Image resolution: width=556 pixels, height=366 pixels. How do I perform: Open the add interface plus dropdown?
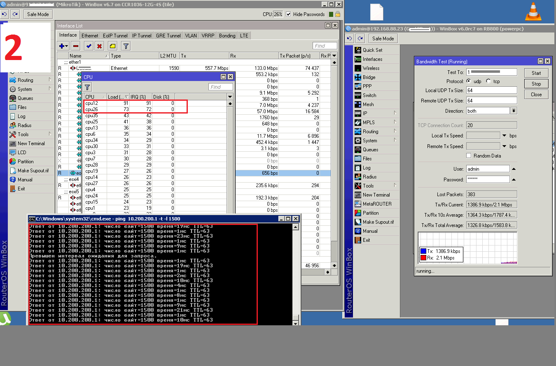click(63, 46)
